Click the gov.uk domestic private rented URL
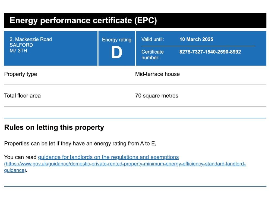This screenshot has width=278, height=210. pyautogui.click(x=125, y=164)
